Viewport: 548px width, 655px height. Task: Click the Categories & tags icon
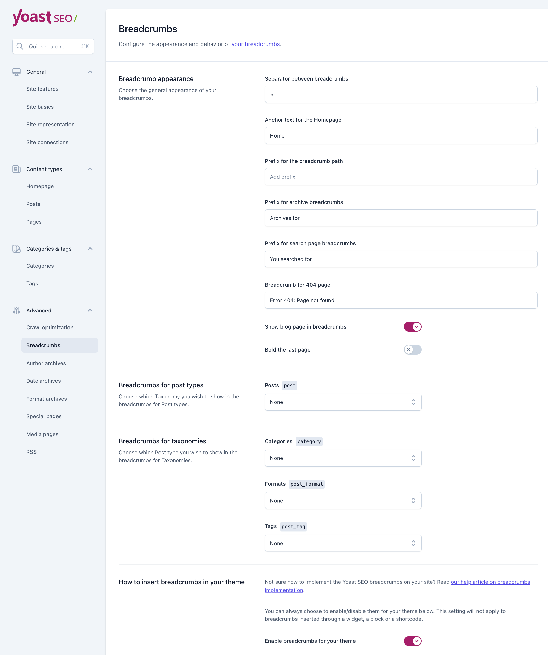point(16,249)
